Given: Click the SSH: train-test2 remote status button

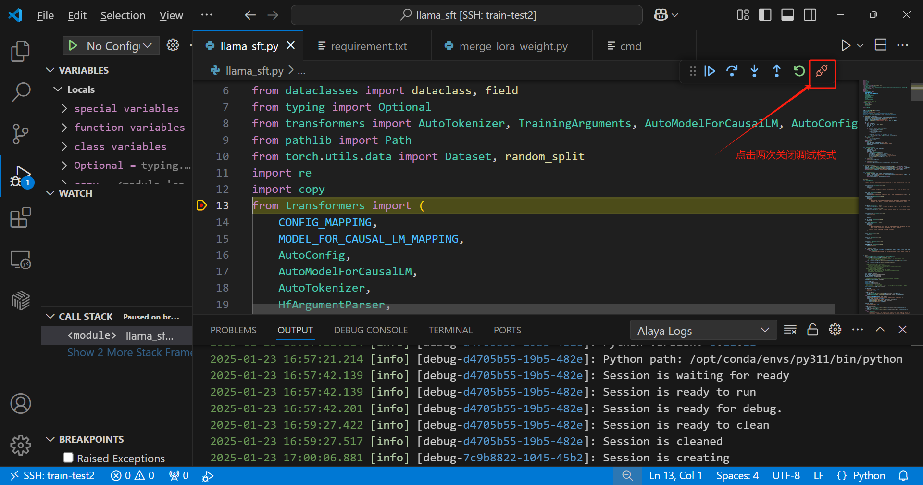Looking at the screenshot, I should click(53, 476).
